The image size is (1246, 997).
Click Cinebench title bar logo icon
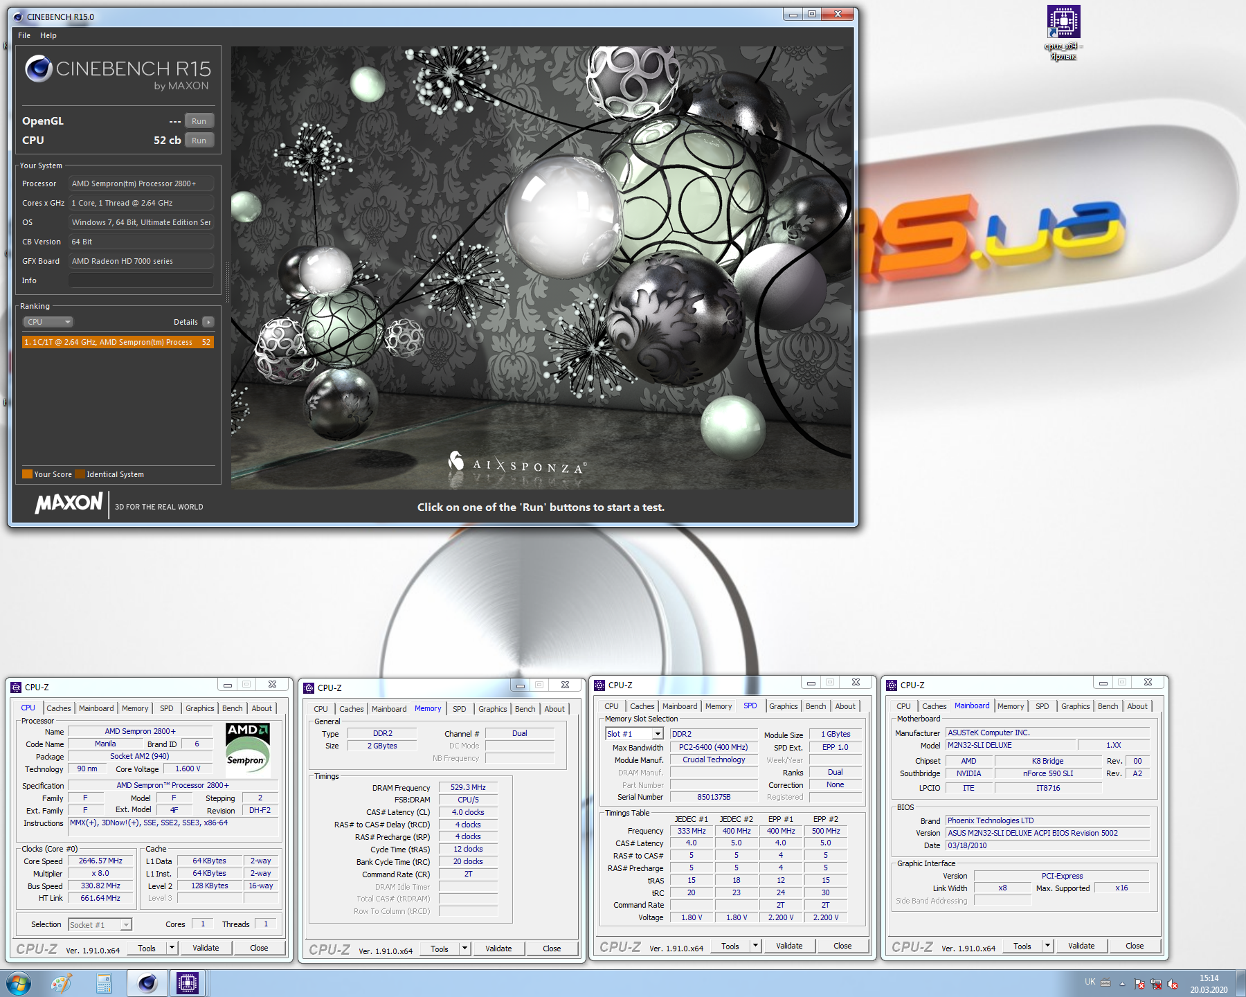(x=18, y=17)
